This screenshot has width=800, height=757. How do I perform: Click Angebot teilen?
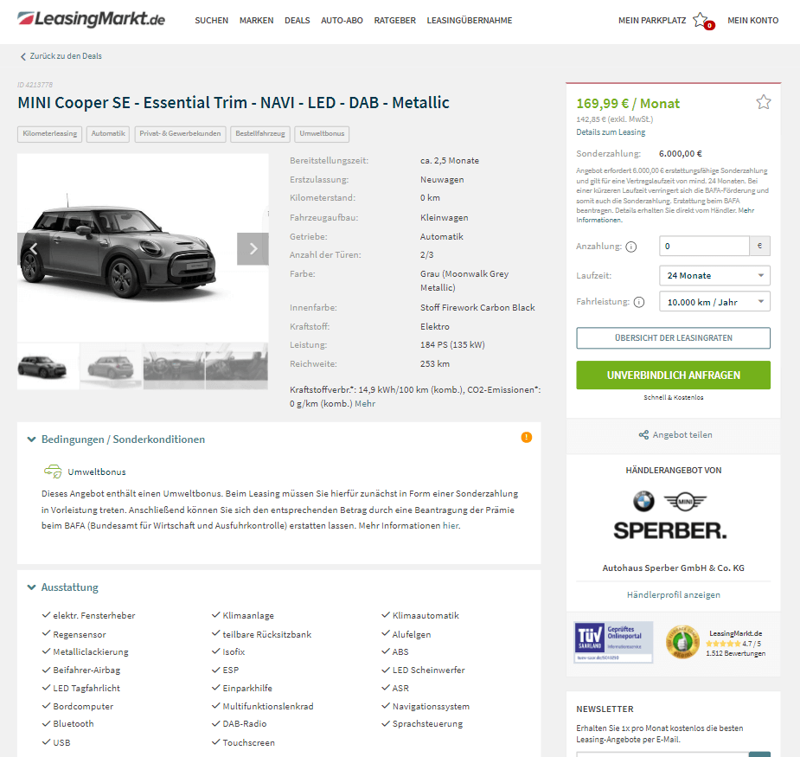coord(682,435)
